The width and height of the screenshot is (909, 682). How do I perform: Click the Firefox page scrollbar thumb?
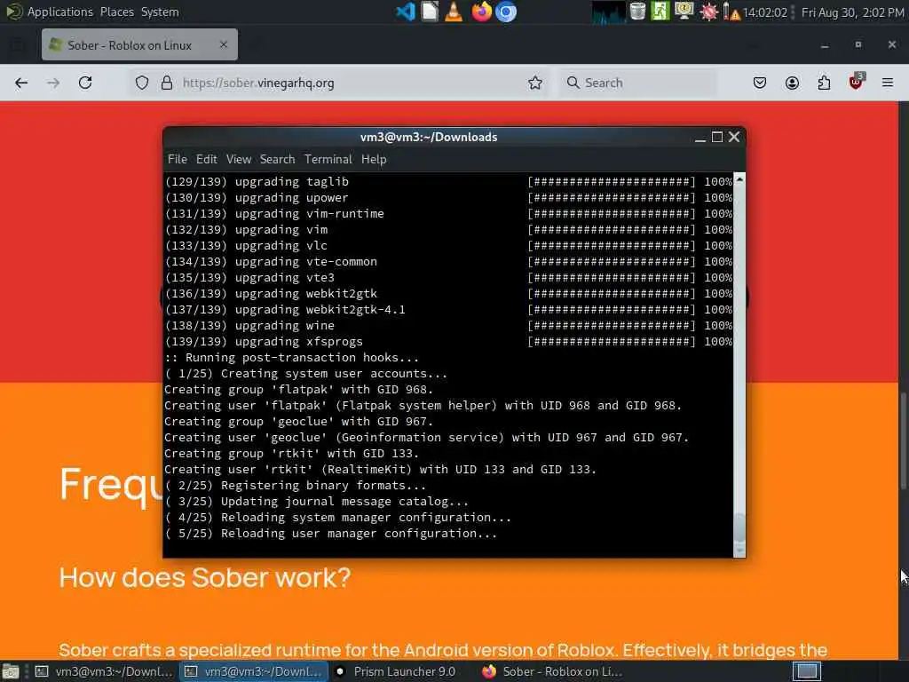[903, 440]
